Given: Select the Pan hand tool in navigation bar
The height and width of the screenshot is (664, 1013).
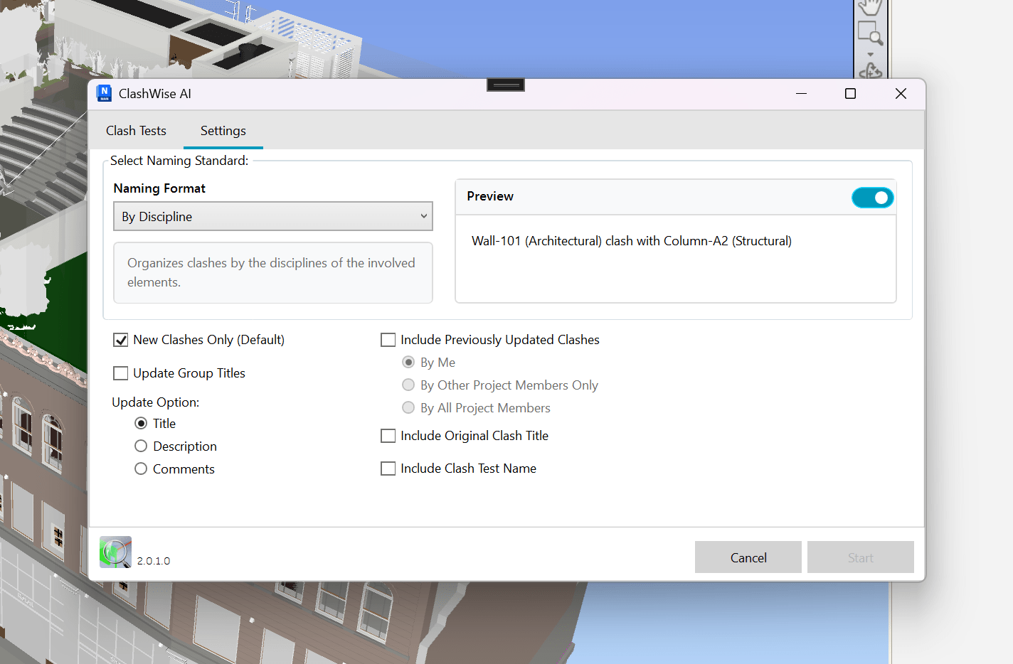Looking at the screenshot, I should [869, 7].
